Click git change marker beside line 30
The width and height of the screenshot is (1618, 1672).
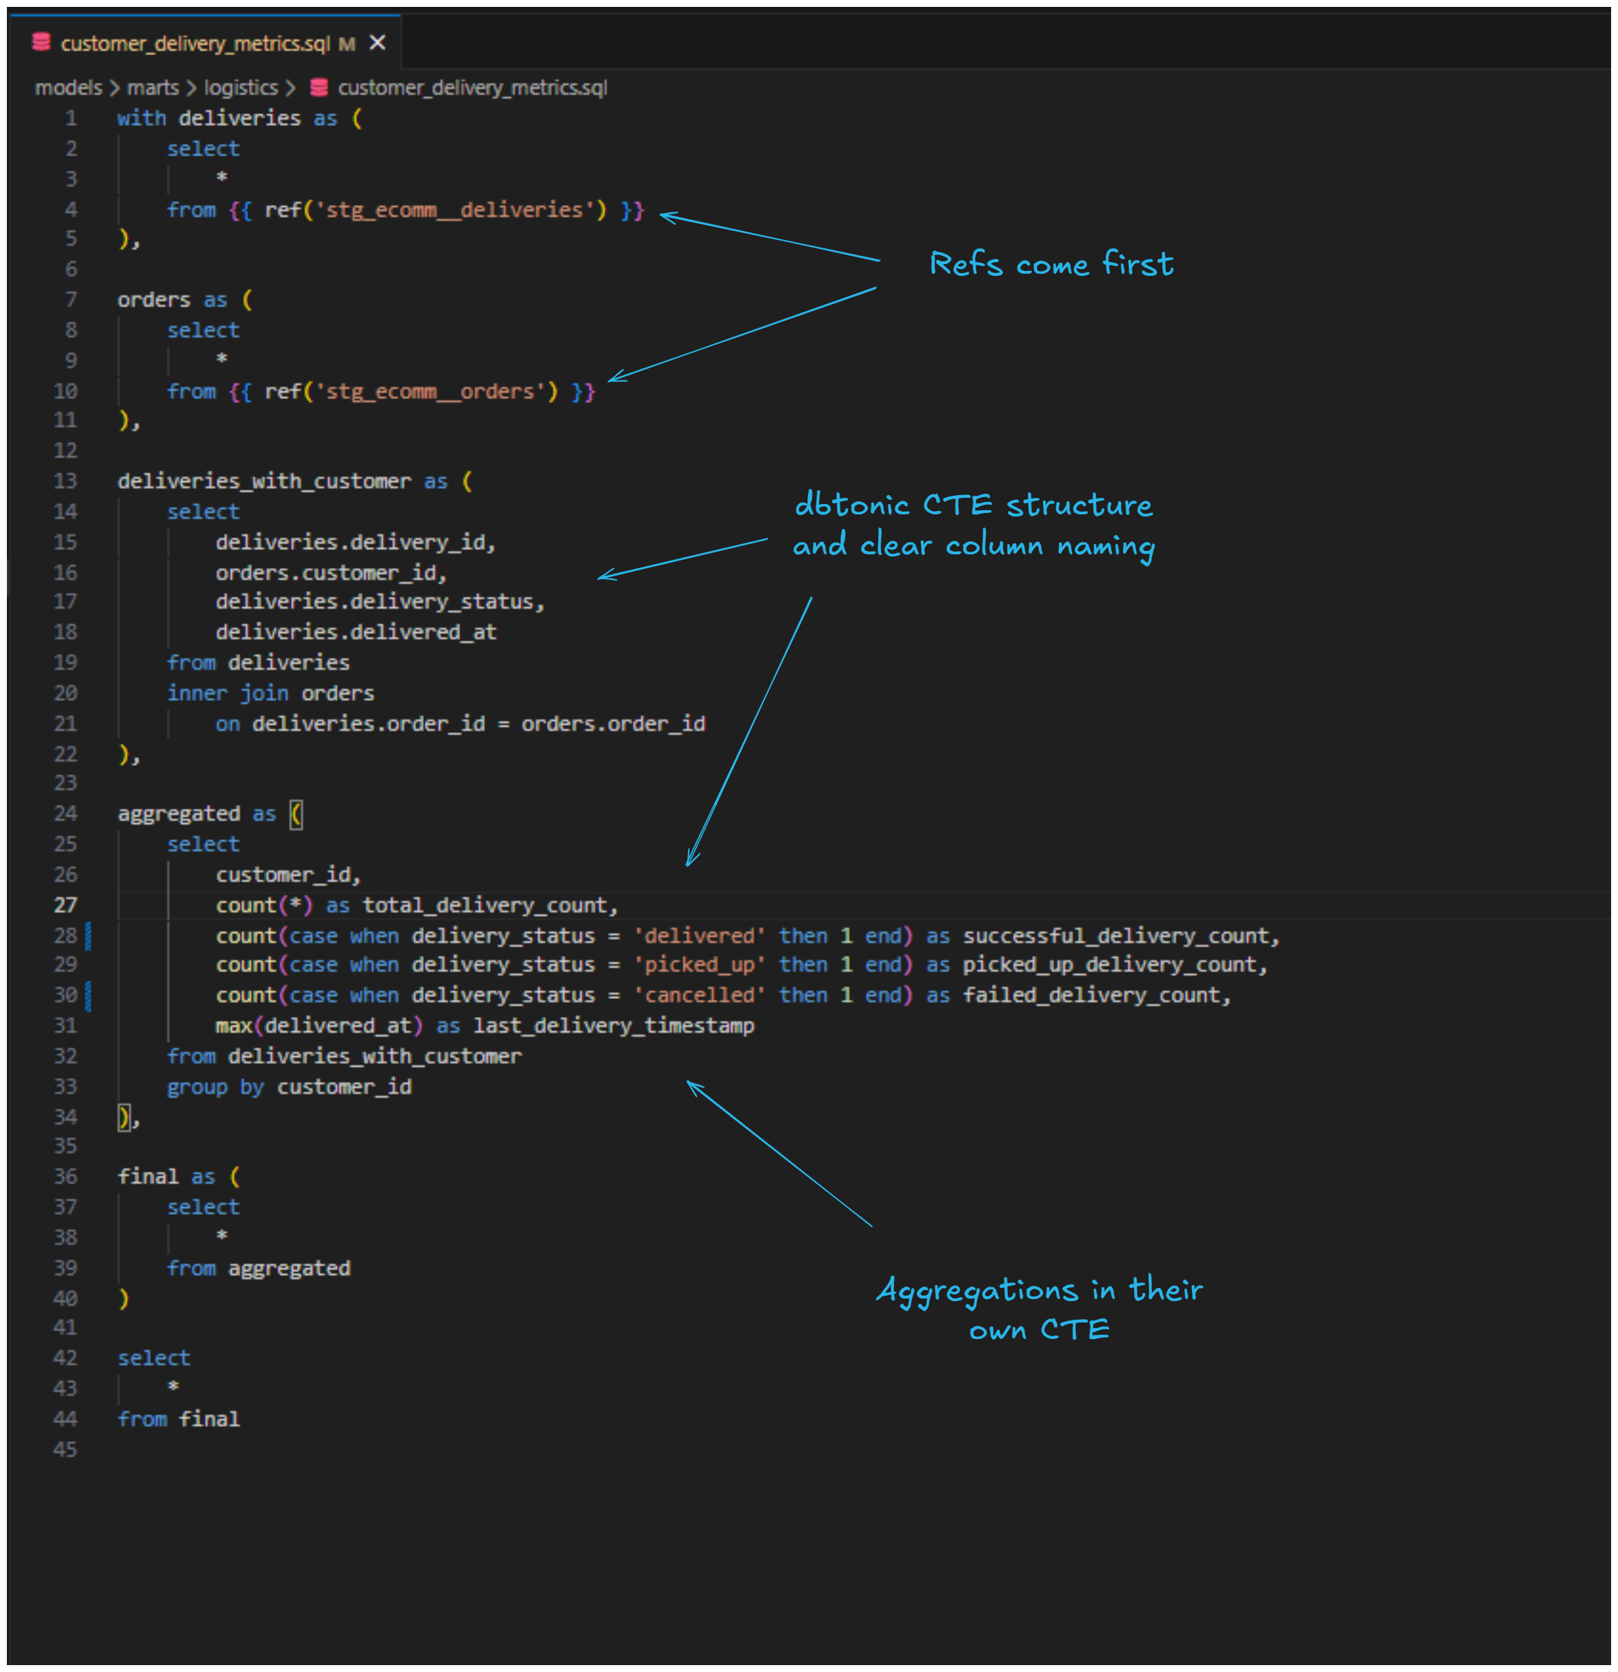pyautogui.click(x=89, y=995)
